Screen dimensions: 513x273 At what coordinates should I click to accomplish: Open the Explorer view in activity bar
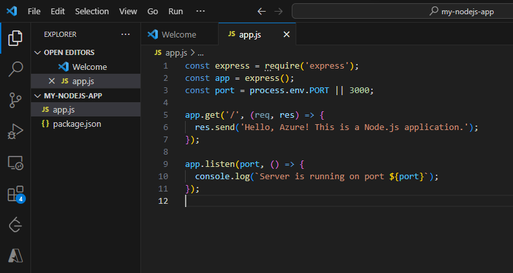[x=15, y=39]
